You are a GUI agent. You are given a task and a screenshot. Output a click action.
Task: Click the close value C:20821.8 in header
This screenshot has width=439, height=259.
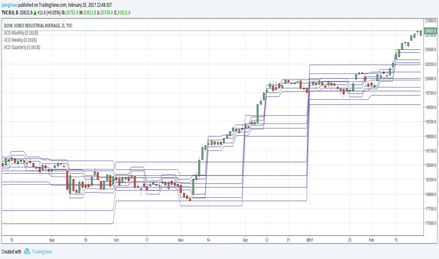[122, 13]
